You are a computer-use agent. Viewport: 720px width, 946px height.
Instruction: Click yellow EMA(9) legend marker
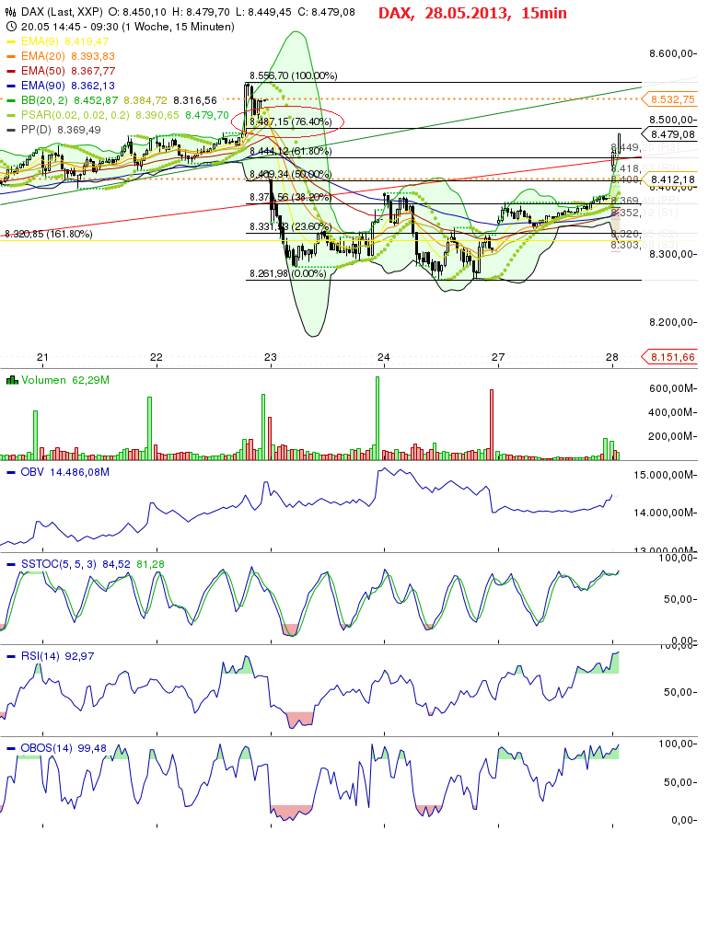coord(11,41)
